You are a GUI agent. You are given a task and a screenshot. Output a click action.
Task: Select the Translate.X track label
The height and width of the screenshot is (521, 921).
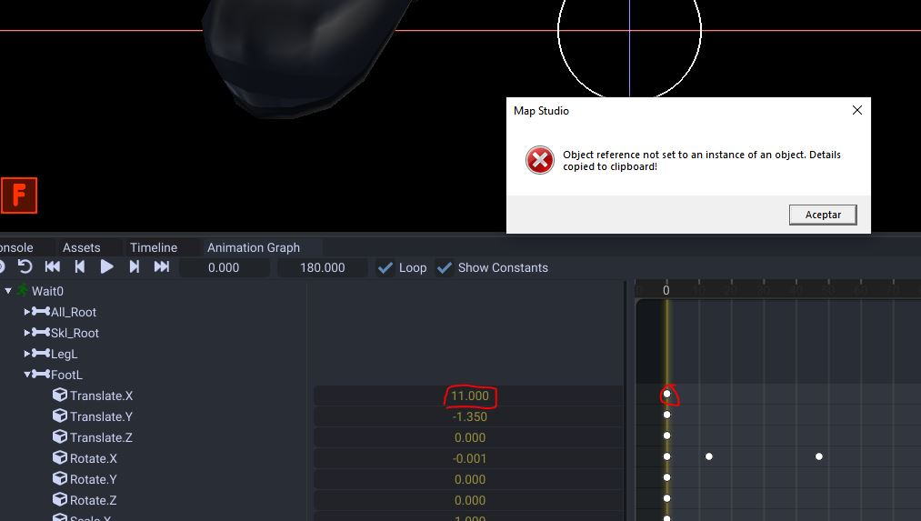pyautogui.click(x=101, y=396)
